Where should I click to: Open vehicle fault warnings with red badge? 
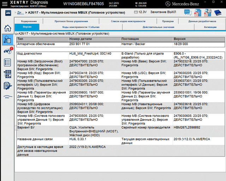[x=7, y=51]
